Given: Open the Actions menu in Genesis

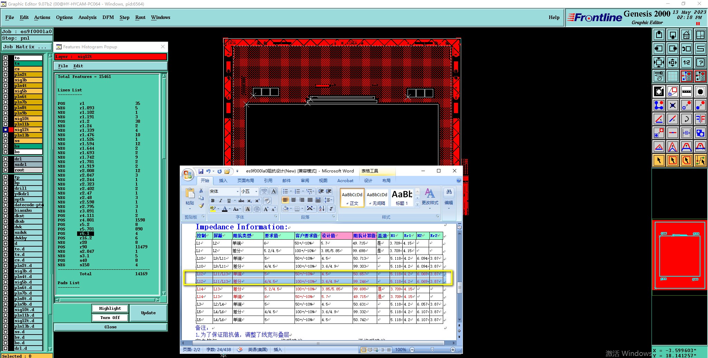Looking at the screenshot, I should coord(42,17).
